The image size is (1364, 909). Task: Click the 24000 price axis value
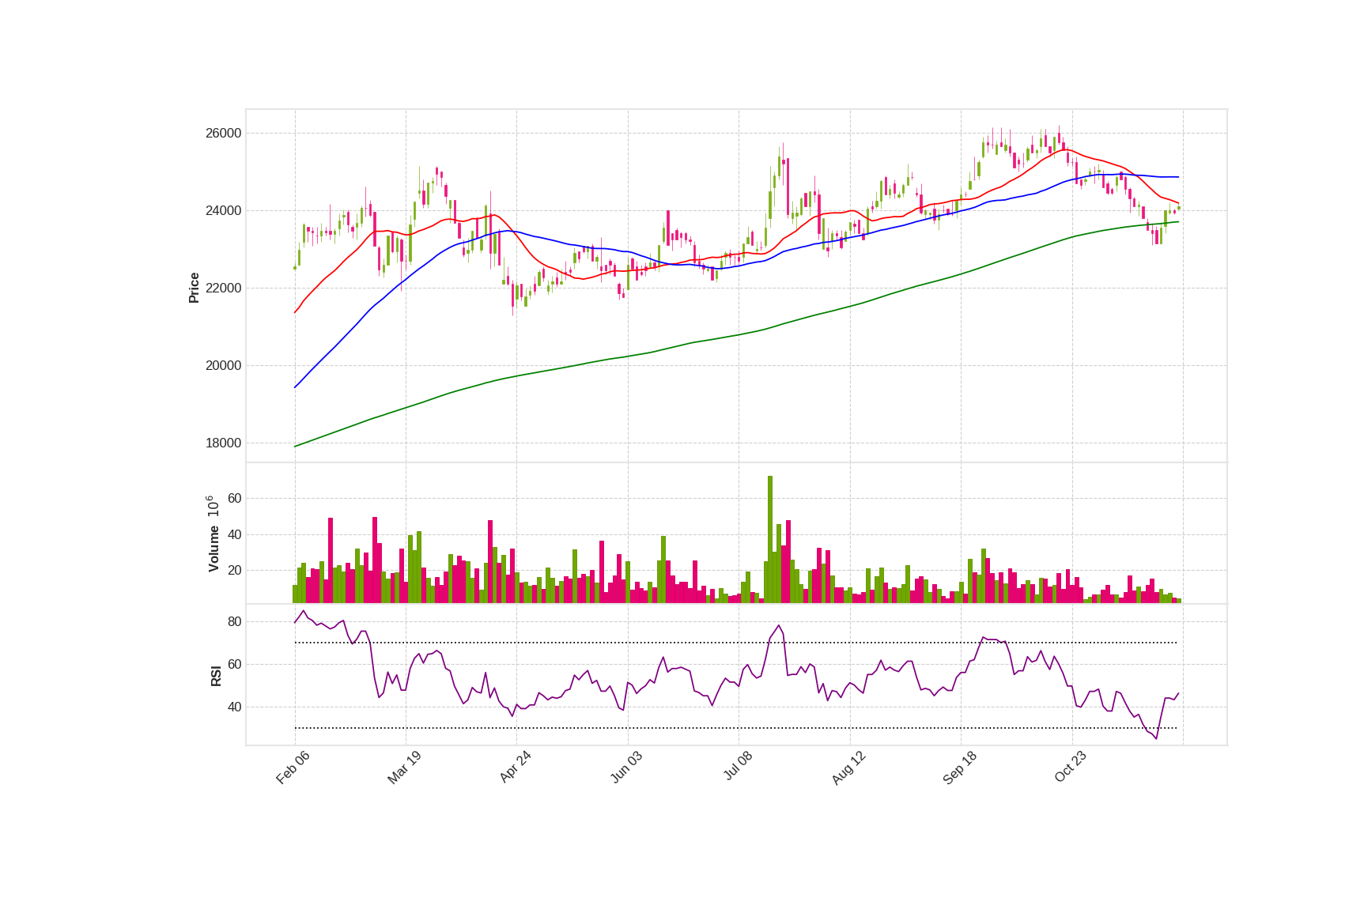point(224,210)
